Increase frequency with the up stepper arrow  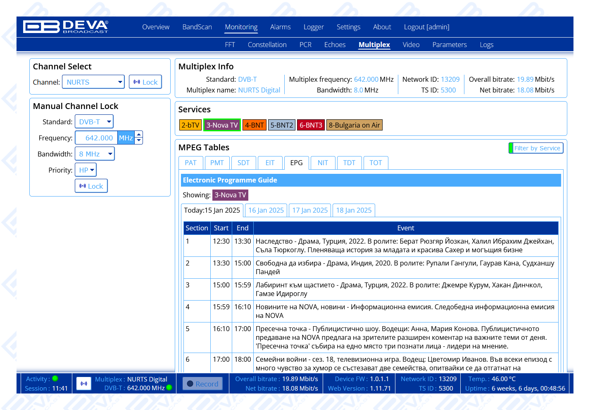[139, 134]
